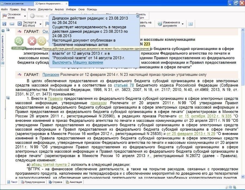The image size is (245, 190).
Task: Open the Вид menu
Action: coord(23,9)
